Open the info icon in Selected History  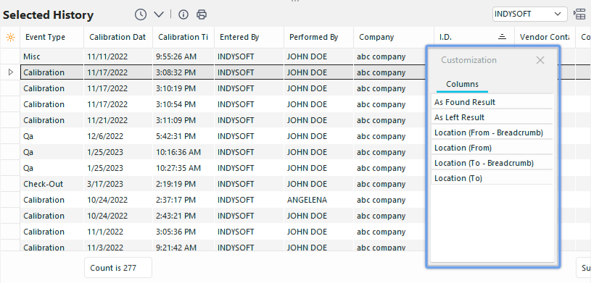coord(183,14)
